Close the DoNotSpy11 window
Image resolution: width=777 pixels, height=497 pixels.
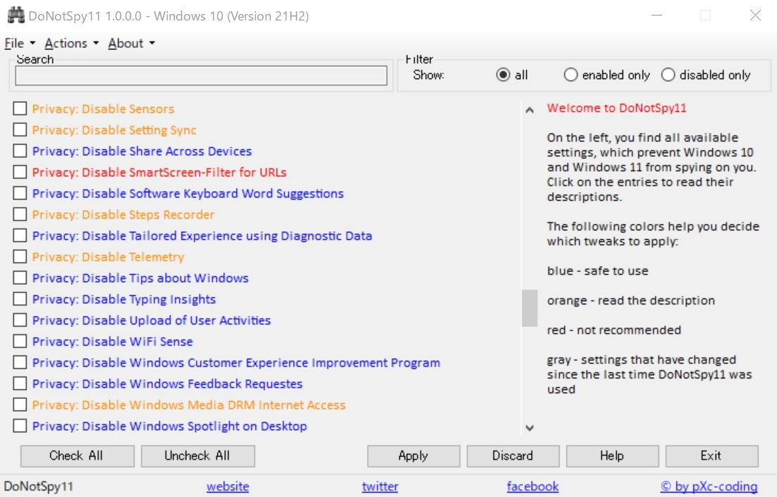click(755, 16)
